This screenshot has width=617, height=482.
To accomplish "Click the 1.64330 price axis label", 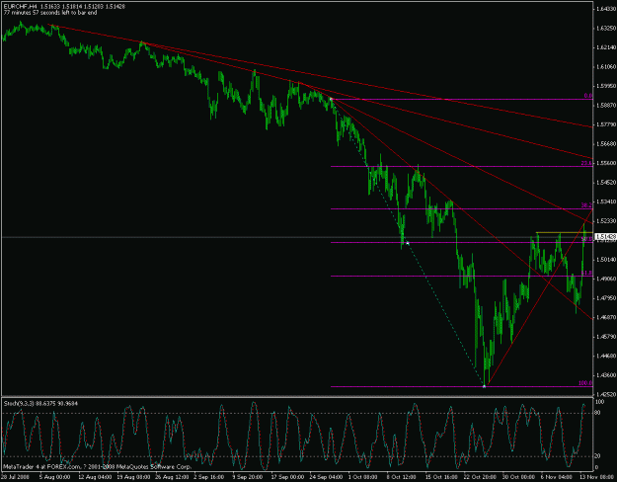I will [606, 9].
